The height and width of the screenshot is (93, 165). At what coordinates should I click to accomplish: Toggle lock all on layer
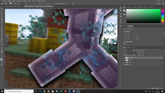(x=134, y=55)
